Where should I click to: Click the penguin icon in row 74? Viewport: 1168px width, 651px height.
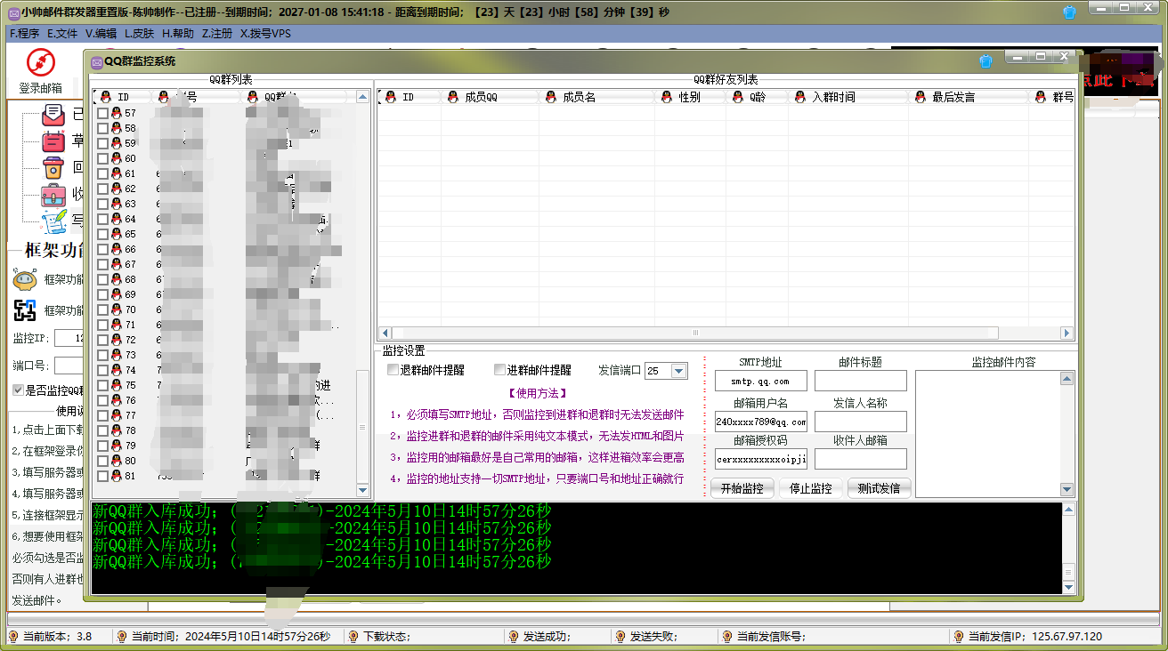[x=116, y=370]
